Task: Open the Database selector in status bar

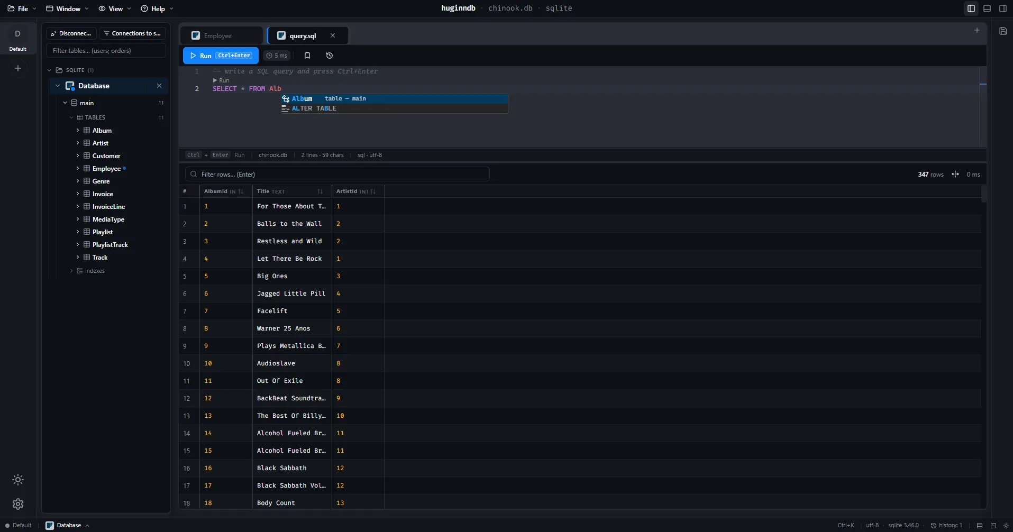Action: tap(68, 525)
